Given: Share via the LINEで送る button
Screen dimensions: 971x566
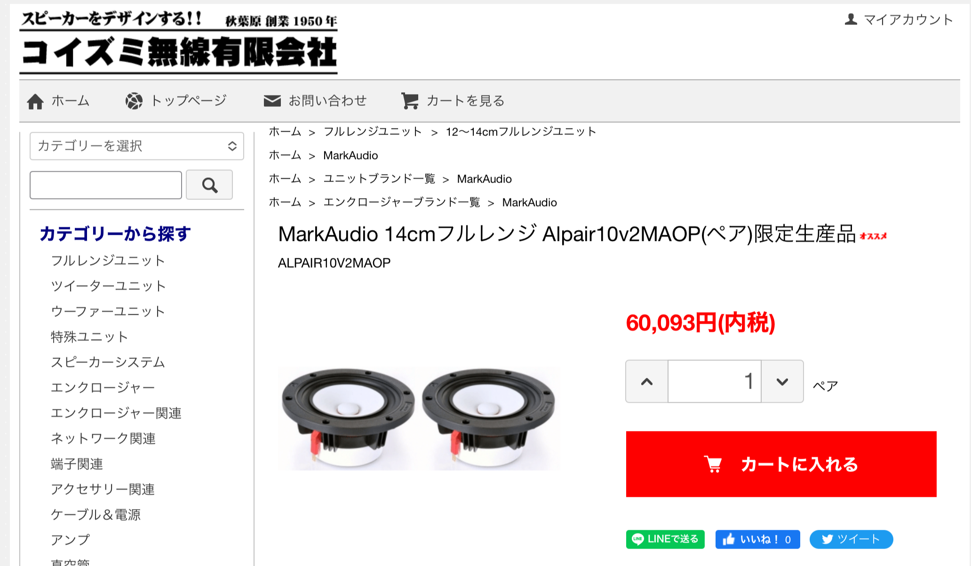Looking at the screenshot, I should coord(665,539).
